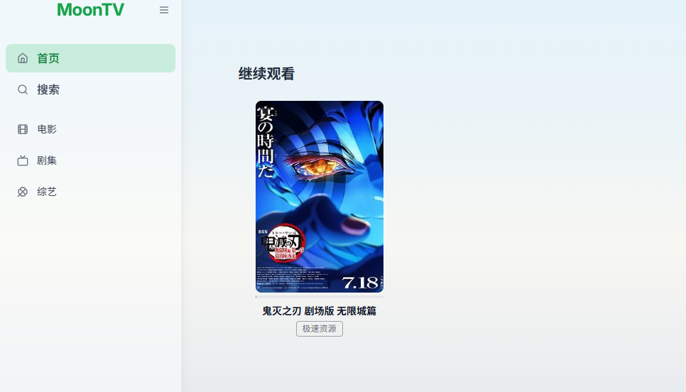Screen dimensions: 686x392
Task: Click the title 鬼灭之刃 剧场版 无限城篇
Action: [320, 311]
